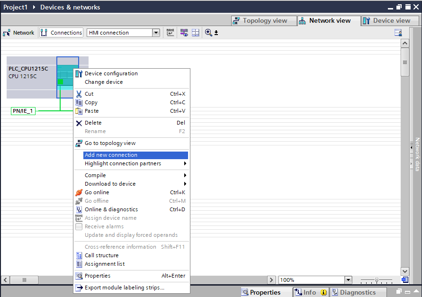Open the HMI connection type dropdown
Image resolution: width=422 pixels, height=297 pixels.
pyautogui.click(x=156, y=33)
